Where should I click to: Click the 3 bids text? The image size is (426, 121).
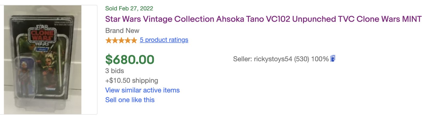click(x=115, y=71)
